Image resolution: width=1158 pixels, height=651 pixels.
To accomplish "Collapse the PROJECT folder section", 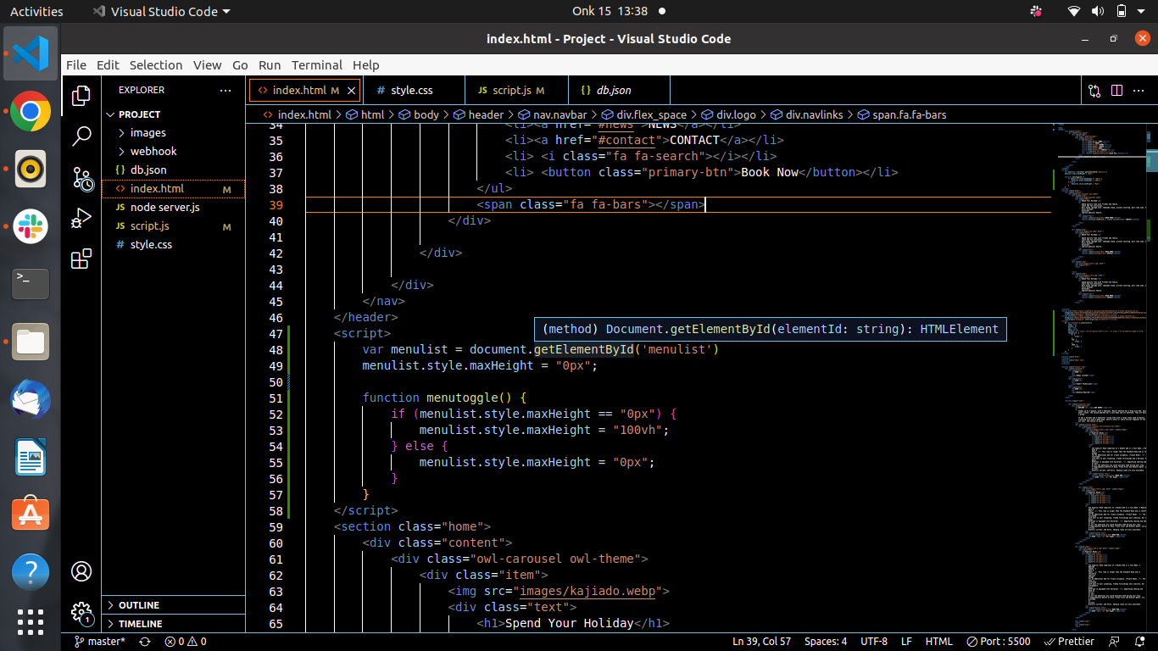I will point(174,114).
